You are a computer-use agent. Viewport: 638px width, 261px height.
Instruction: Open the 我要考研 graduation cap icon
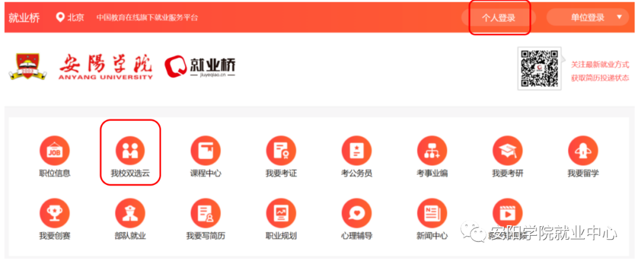tap(507, 151)
